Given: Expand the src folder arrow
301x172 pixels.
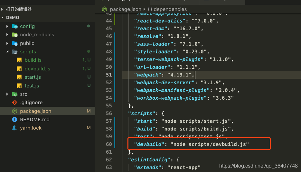Looking at the screenshot, I should coord(7,94).
